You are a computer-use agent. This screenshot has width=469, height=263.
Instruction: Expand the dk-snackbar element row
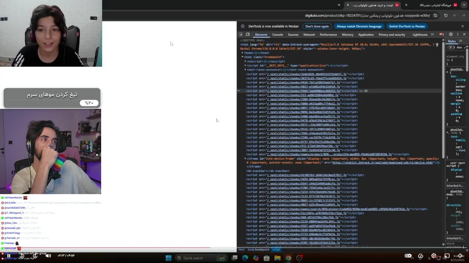268,171
